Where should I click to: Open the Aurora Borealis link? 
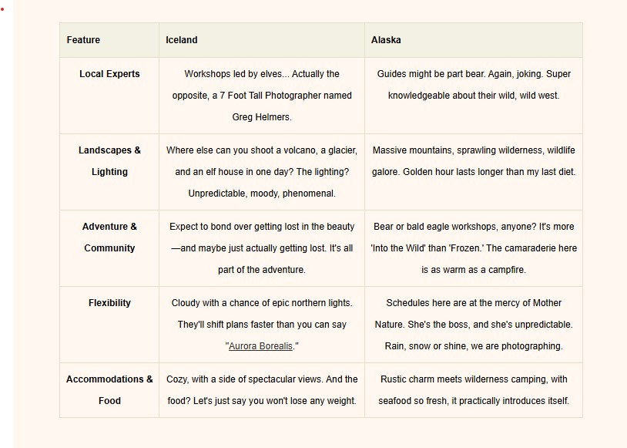[x=260, y=346]
